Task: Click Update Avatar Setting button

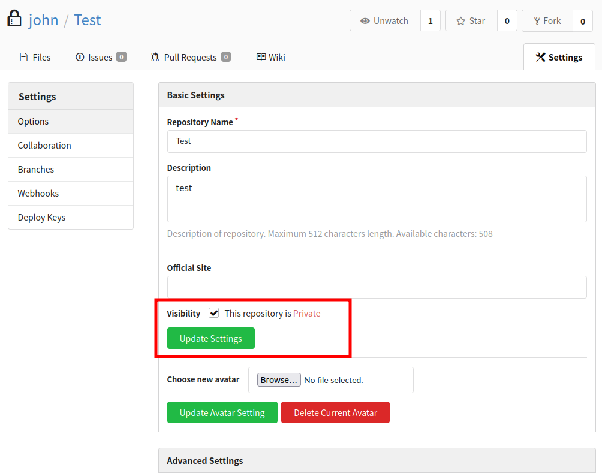Action: pyautogui.click(x=222, y=412)
